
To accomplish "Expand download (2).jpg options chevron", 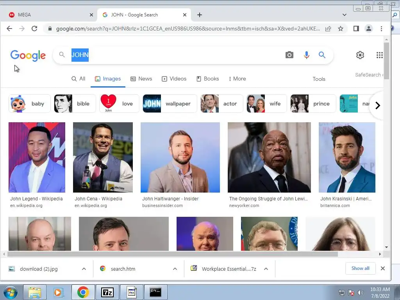I will click(84, 269).
